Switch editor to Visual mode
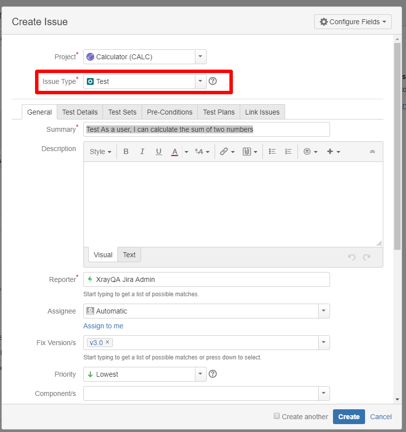The width and height of the screenshot is (406, 432). pos(103,255)
